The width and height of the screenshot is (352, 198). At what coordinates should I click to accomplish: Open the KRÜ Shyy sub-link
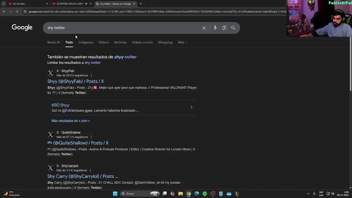(60, 105)
